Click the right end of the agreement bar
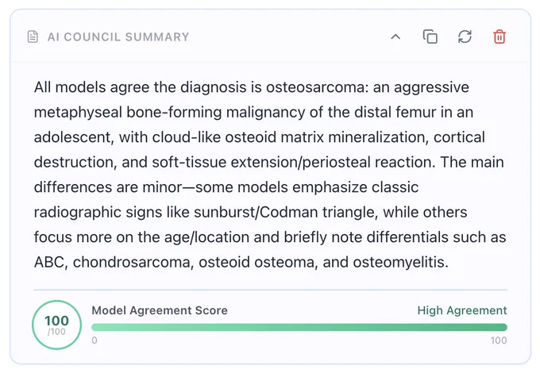The image size is (540, 373). [x=503, y=327]
